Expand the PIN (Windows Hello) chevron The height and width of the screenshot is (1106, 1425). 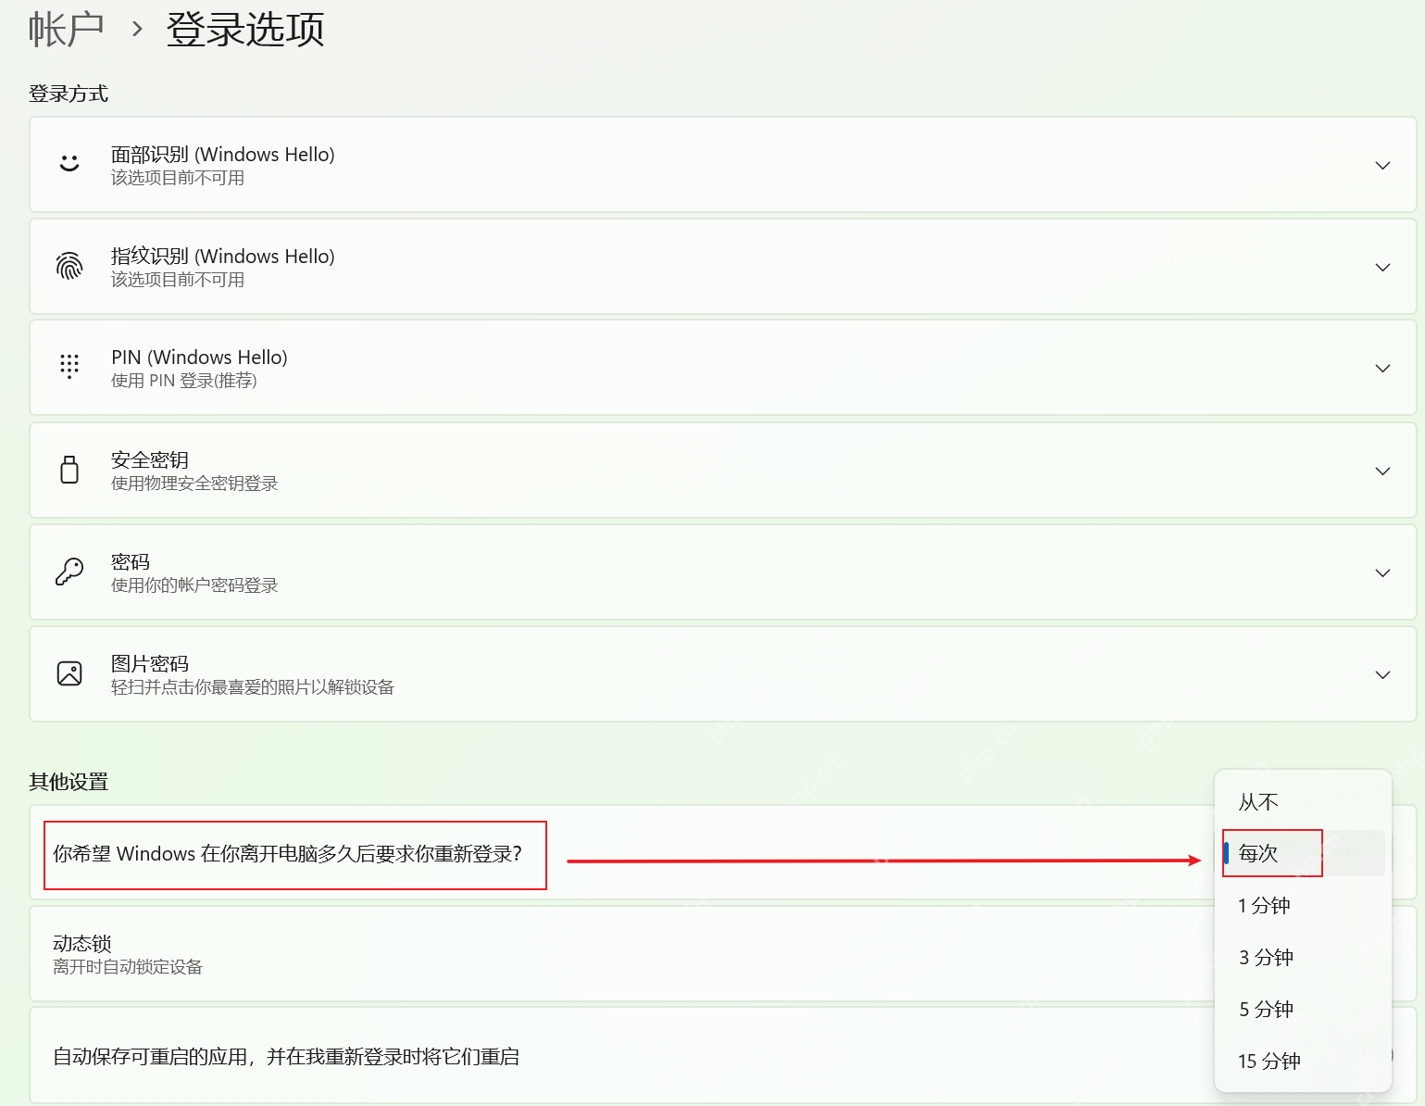point(1382,368)
